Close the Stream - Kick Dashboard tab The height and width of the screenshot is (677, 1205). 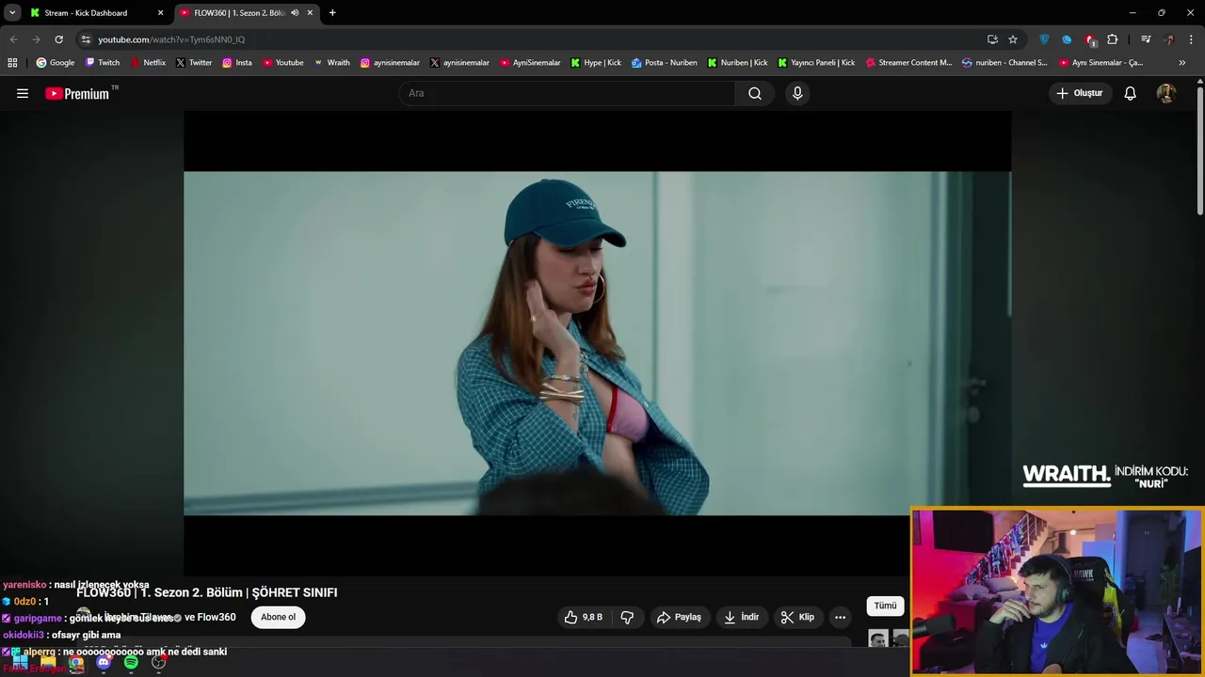(x=160, y=13)
